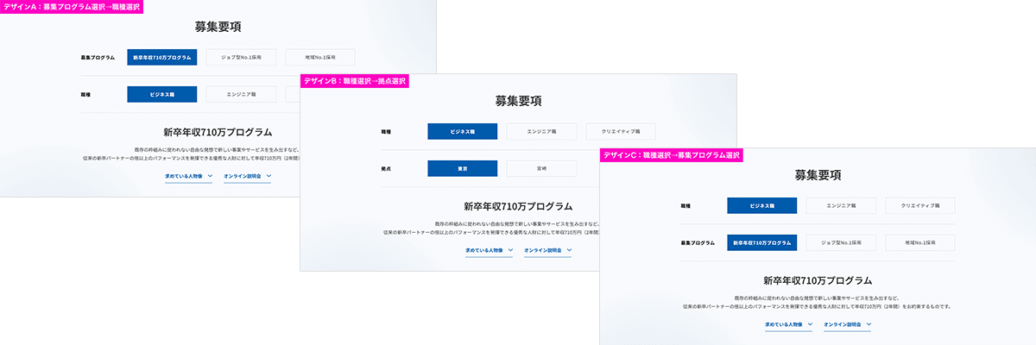Screen dimensions: 1036x345
Task: Choose エンジニア職 in Design C
Action: click(841, 206)
